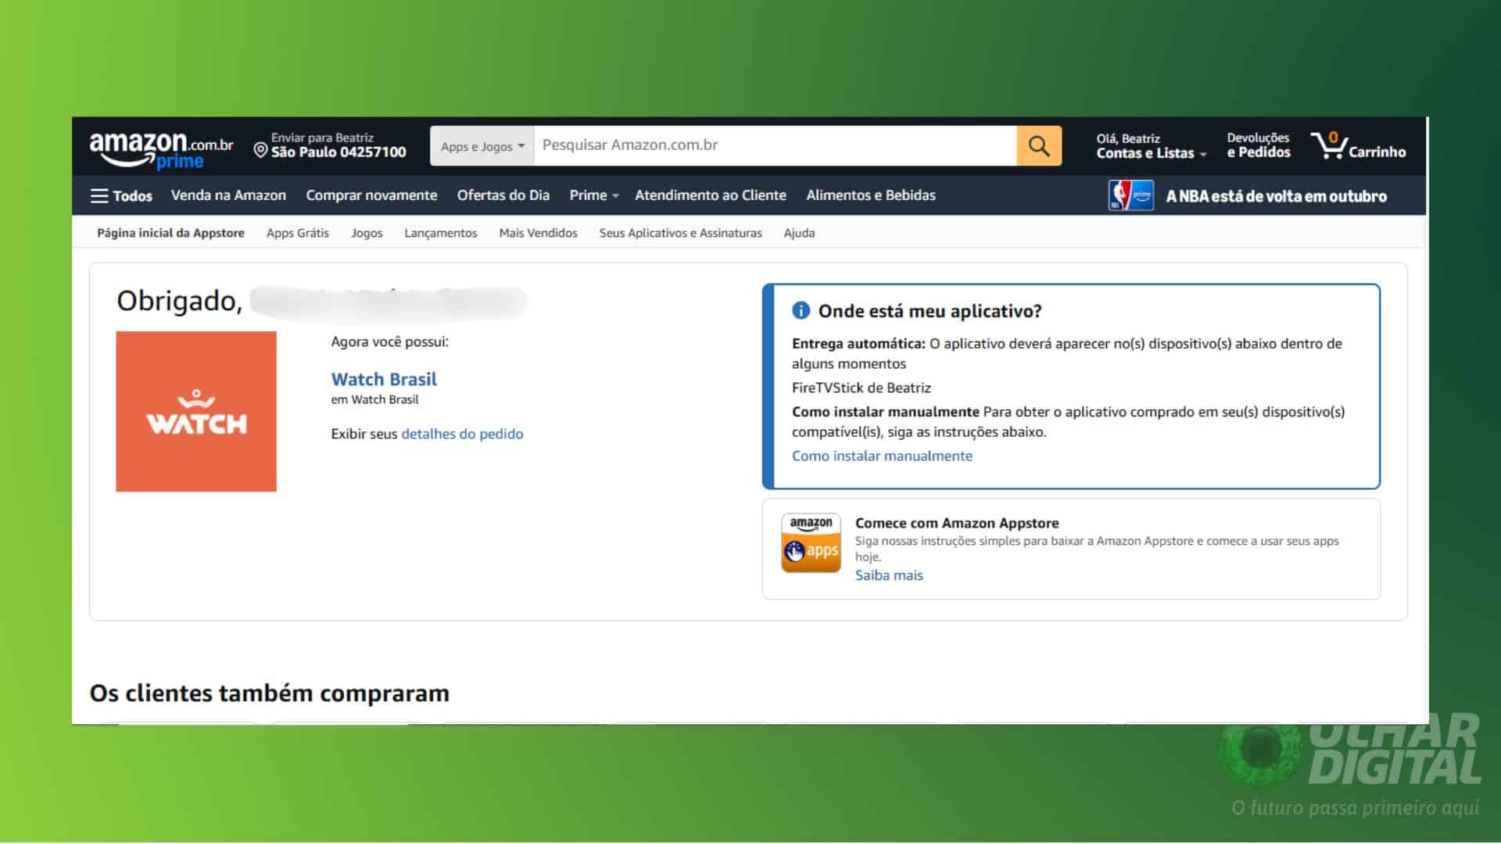Open Atendimento ao Cliente menu item
This screenshot has height=844, width=1501.
711,195
